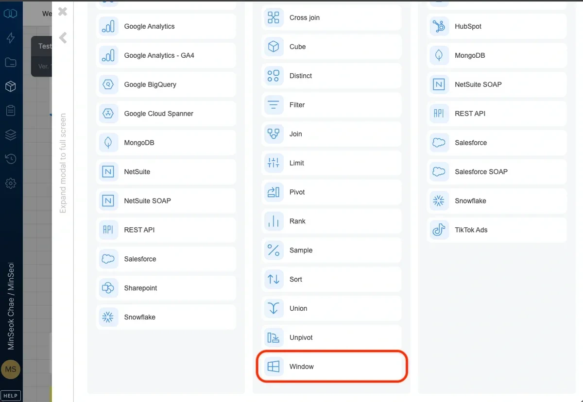Select the lightning bolt icon in the sidebar

[x=11, y=38]
